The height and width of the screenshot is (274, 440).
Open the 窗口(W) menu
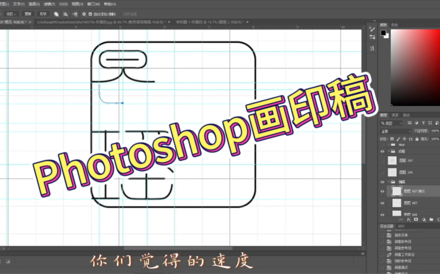click(x=93, y=4)
